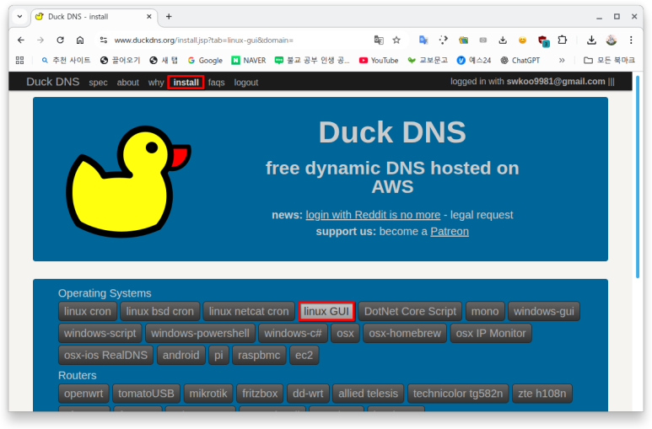Open the NAVER bookmark
Viewport: 652px width, 429px height.
[x=249, y=61]
